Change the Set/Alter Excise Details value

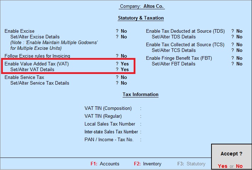(x=124, y=37)
